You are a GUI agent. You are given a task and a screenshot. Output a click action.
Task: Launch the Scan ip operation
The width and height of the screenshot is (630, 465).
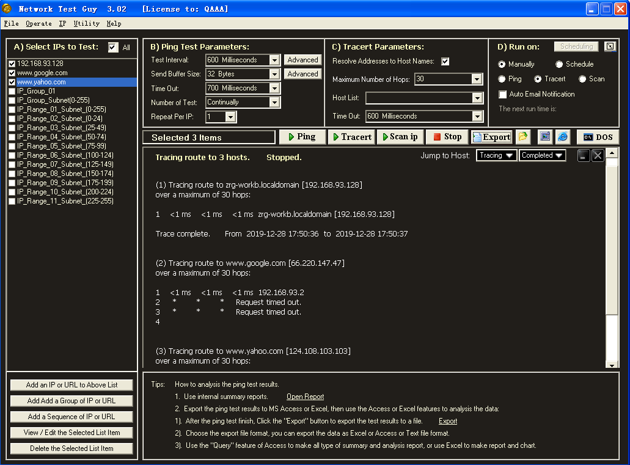[x=400, y=137]
